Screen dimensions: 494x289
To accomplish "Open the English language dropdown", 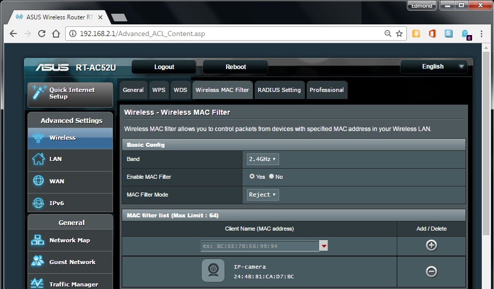I will (x=433, y=67).
